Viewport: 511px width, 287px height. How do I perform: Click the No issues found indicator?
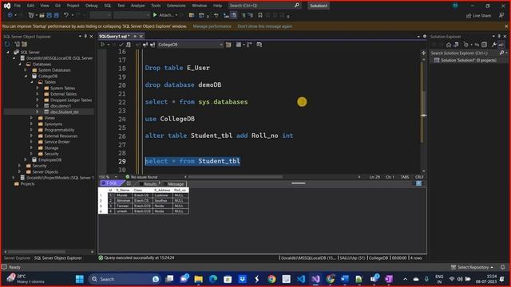coord(142,177)
